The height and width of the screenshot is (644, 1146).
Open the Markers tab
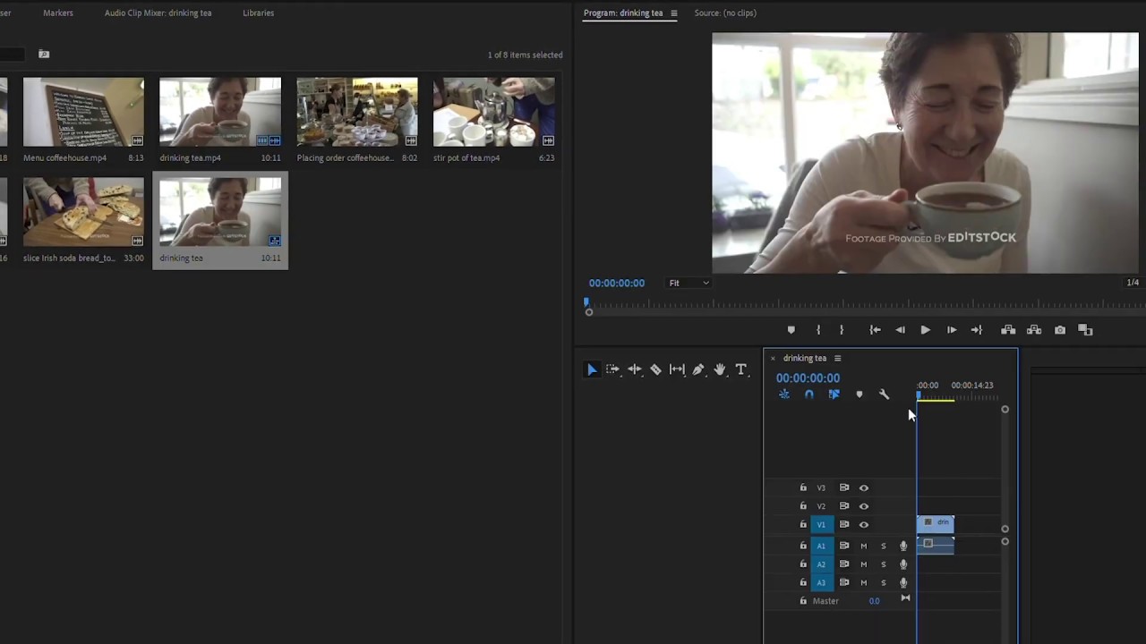[58, 13]
